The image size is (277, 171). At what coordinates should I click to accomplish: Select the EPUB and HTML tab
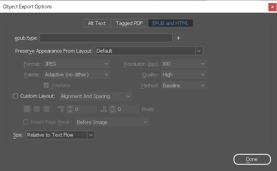click(170, 23)
